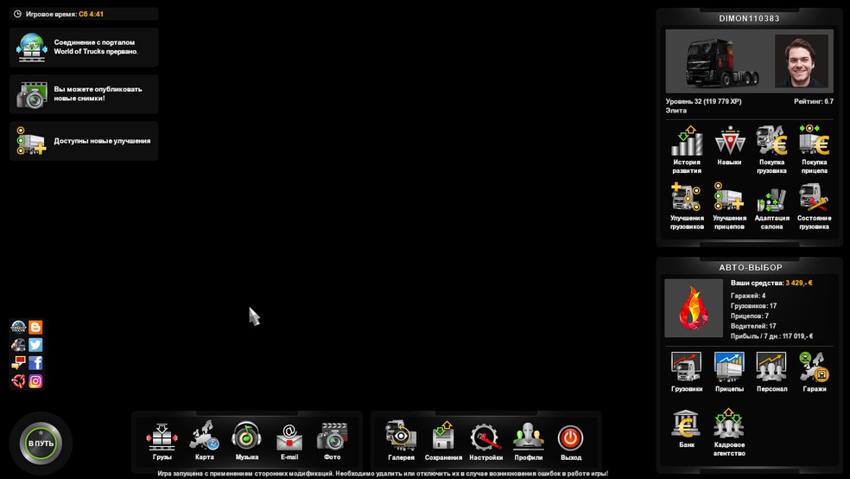The height and width of the screenshot is (479, 850).
Task: Open Состояние грузовика service icon
Action: click(x=814, y=206)
